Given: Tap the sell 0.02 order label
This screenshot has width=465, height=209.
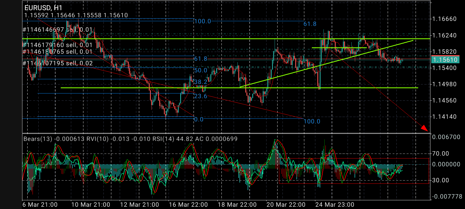Looking at the screenshot, I should pyautogui.click(x=58, y=63).
